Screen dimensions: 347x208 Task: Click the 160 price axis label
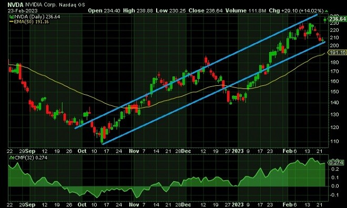click(x=334, y=81)
